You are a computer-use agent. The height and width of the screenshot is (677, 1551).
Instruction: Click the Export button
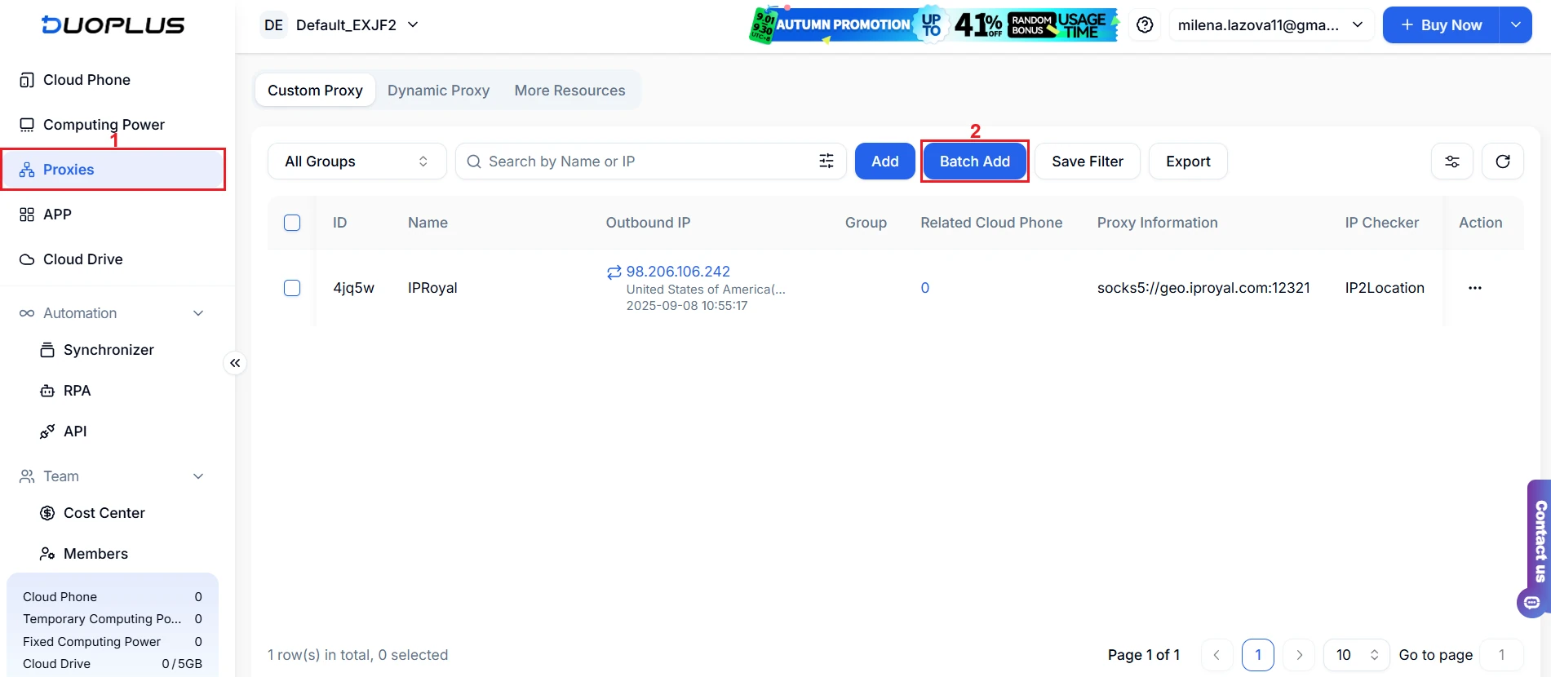[1187, 162]
